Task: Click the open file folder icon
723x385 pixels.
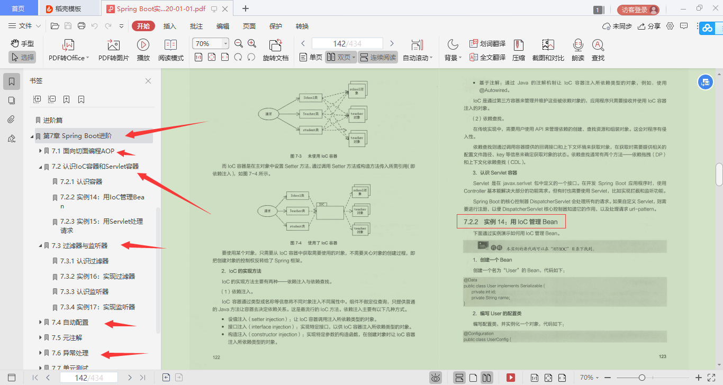Action: 55,26
